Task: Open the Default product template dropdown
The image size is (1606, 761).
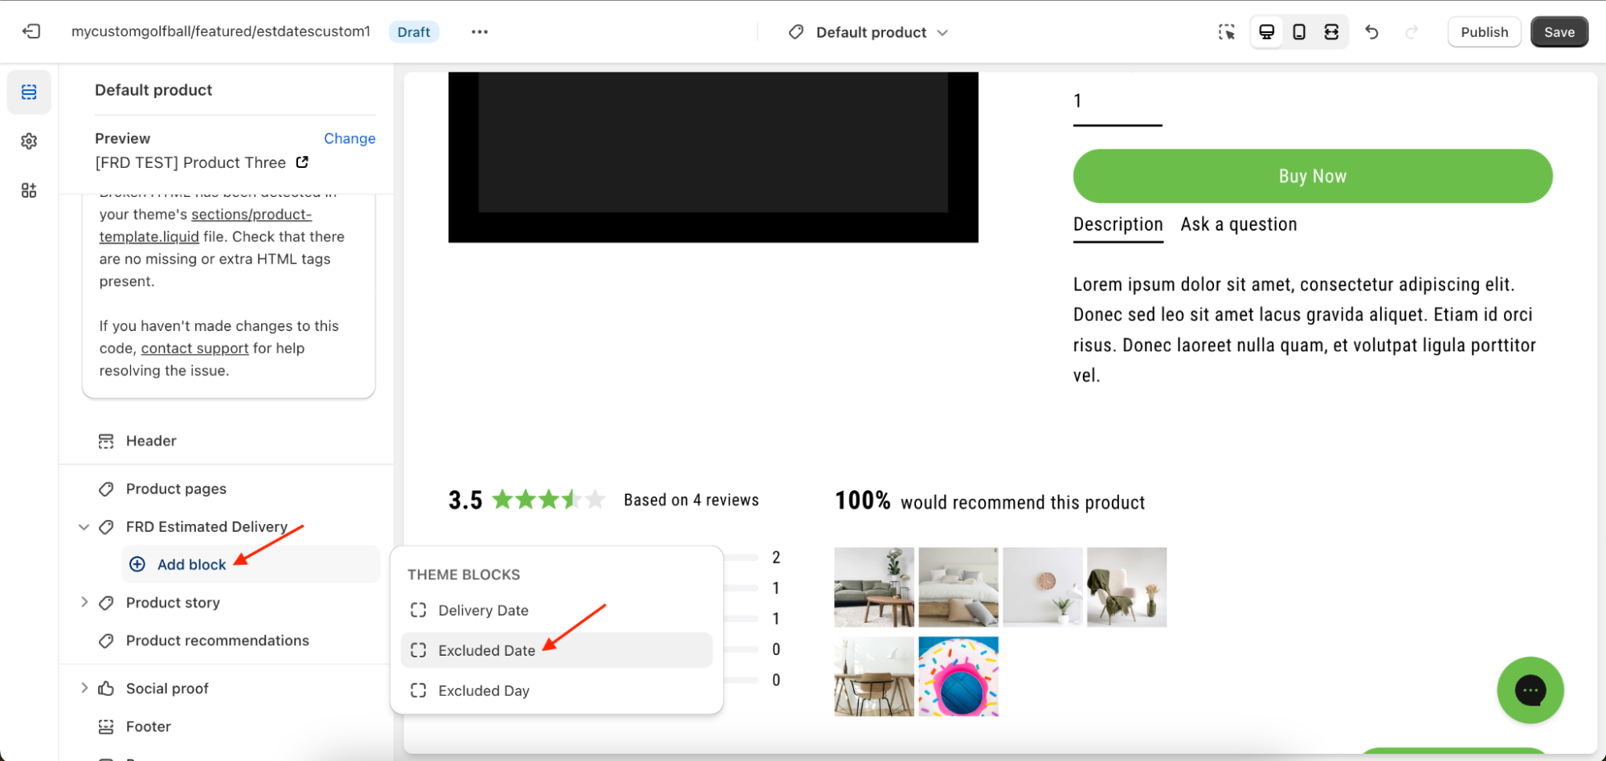Action: pyautogui.click(x=870, y=32)
